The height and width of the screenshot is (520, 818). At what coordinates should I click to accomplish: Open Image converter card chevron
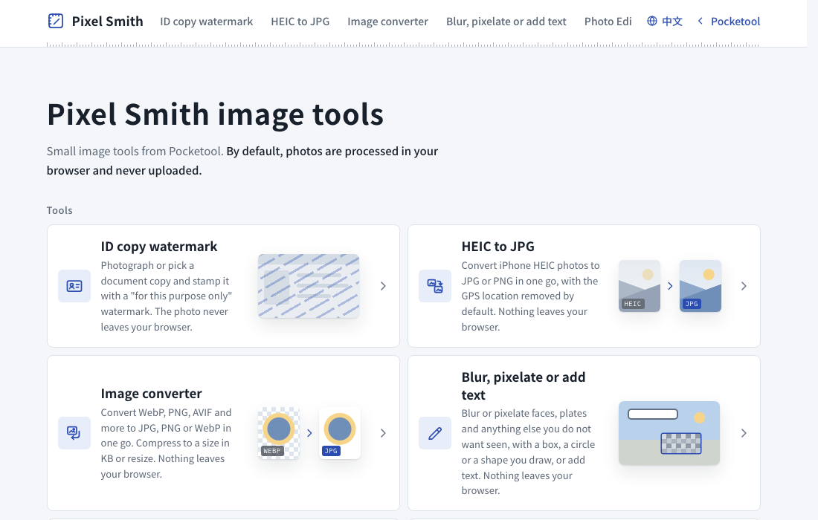pyautogui.click(x=383, y=433)
